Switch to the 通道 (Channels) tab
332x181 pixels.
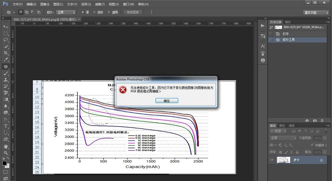point(291,126)
